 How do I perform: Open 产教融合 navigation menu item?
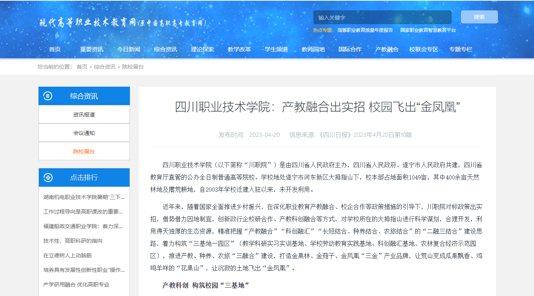tap(387, 49)
